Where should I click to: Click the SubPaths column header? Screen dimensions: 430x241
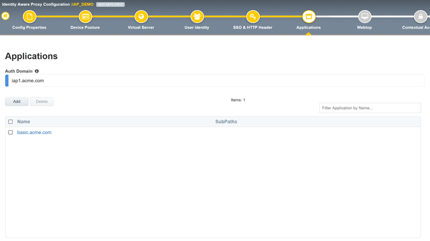click(x=226, y=122)
